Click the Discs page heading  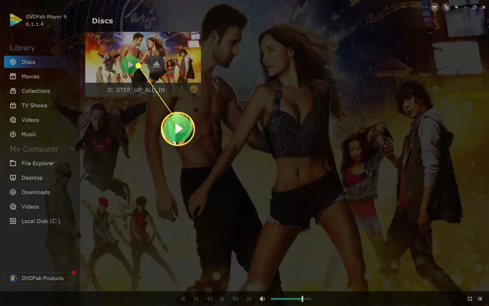point(102,21)
